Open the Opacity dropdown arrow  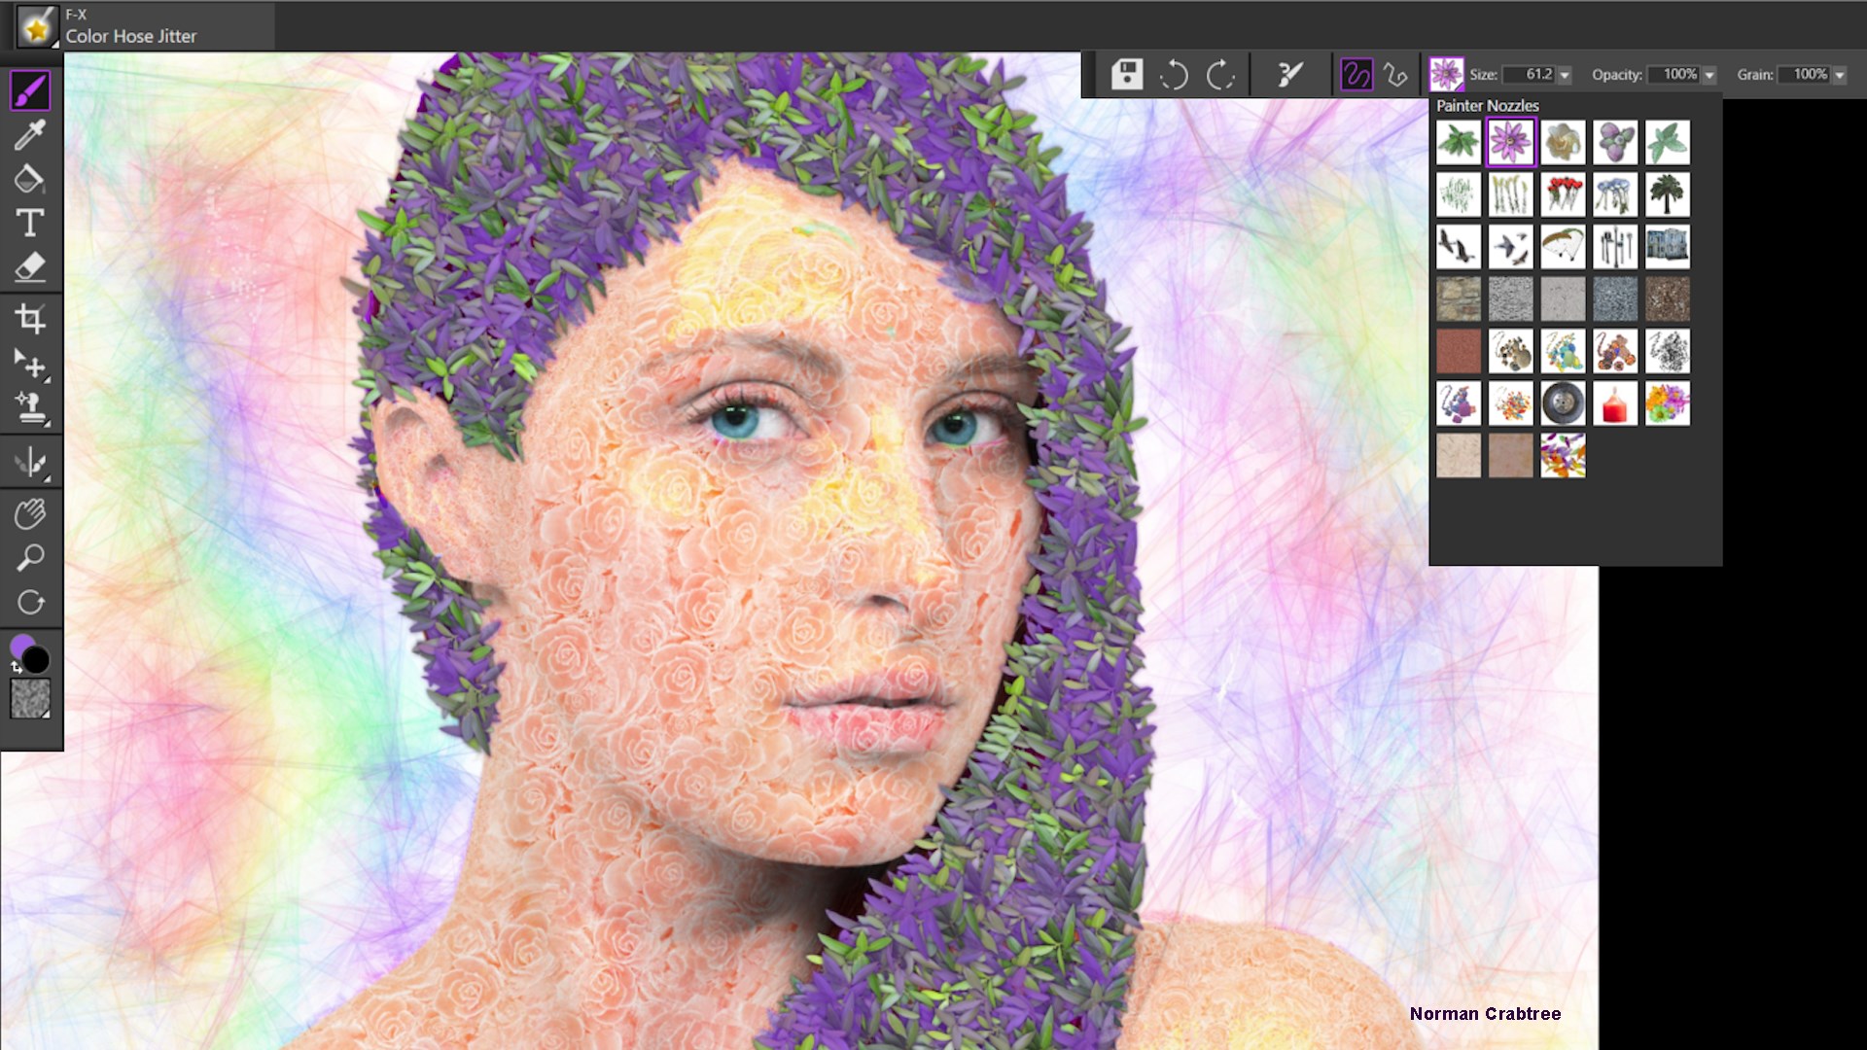1709,74
